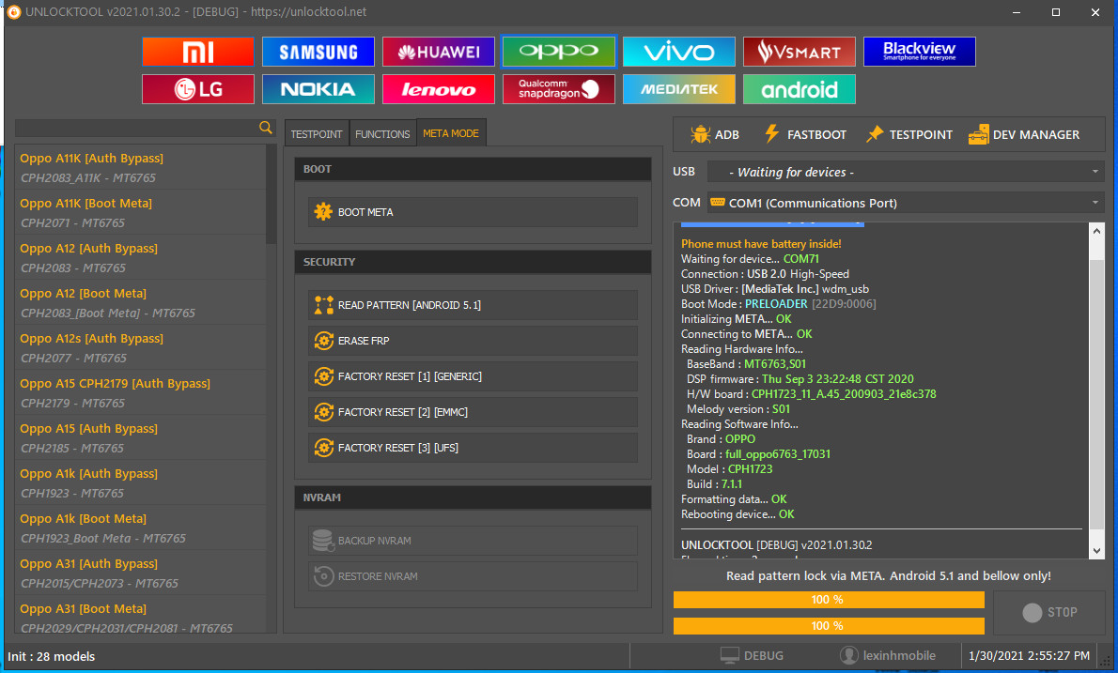Select Oppo A15 [Auth Bypass] CPH2185 model
The width and height of the screenshot is (1118, 673).
[x=141, y=438]
